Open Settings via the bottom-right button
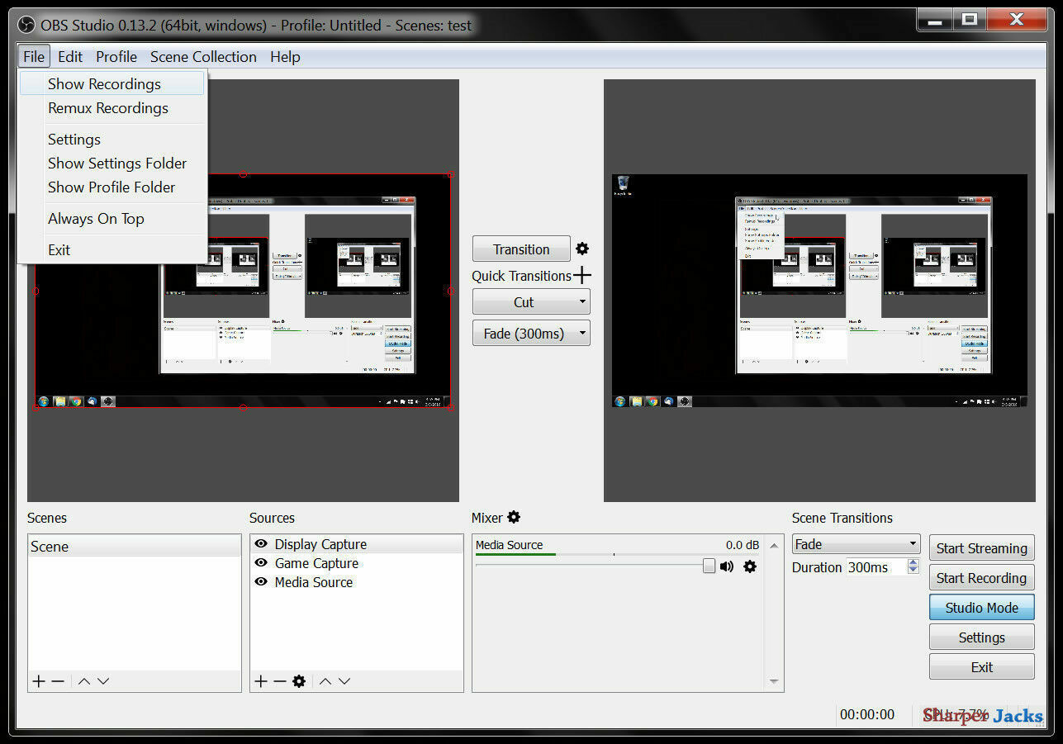1063x744 pixels. tap(982, 637)
